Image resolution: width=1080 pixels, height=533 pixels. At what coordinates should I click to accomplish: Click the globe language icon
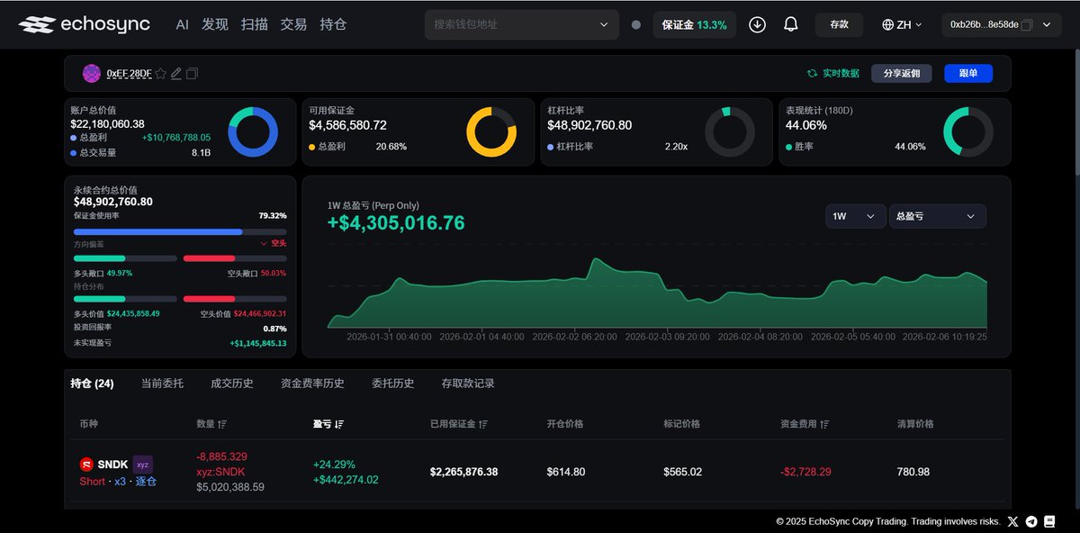(887, 25)
